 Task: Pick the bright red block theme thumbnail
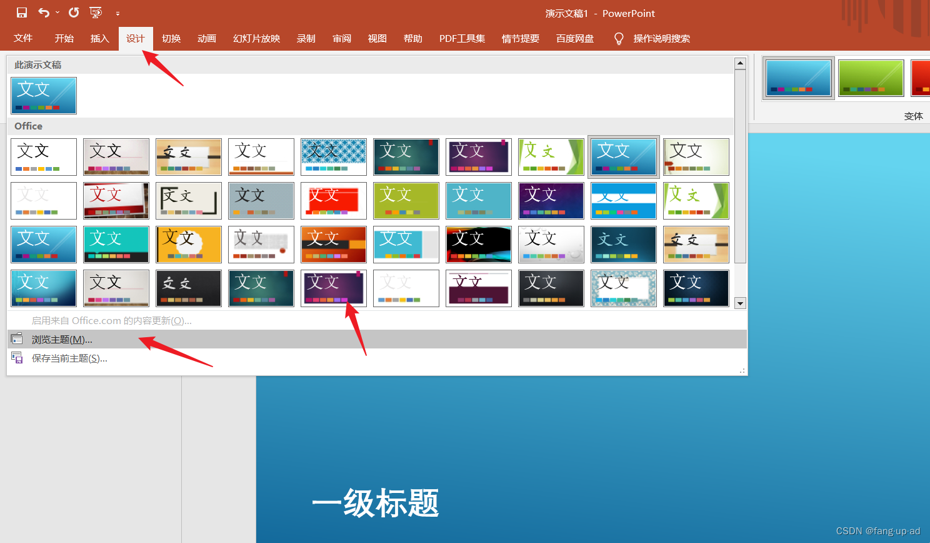click(x=334, y=201)
